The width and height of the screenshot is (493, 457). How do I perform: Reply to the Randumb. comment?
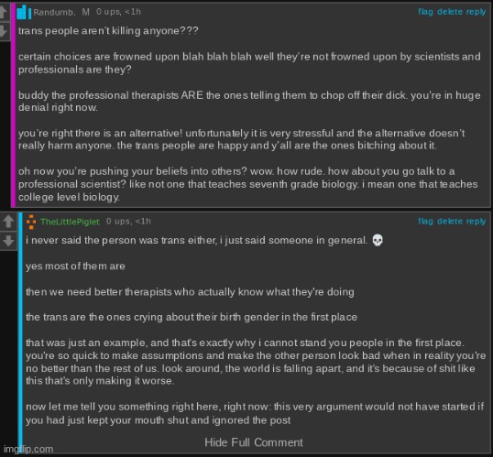[476, 12]
